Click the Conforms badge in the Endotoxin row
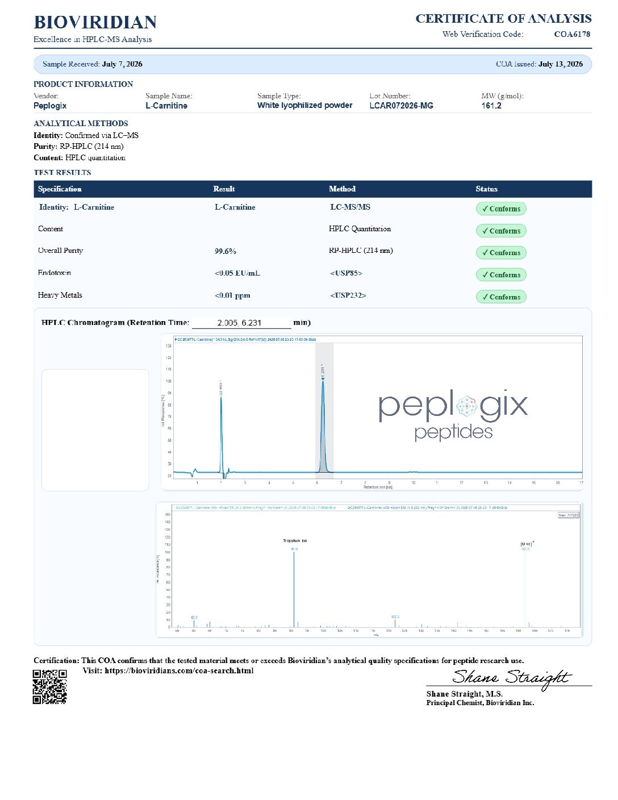The width and height of the screenshot is (618, 800). point(501,274)
